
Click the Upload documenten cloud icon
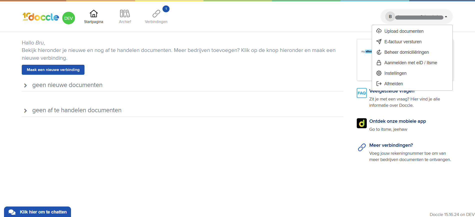[379, 31]
